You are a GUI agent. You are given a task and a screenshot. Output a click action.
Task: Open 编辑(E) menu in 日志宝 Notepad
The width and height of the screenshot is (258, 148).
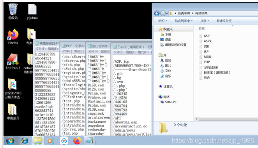coord(131,52)
